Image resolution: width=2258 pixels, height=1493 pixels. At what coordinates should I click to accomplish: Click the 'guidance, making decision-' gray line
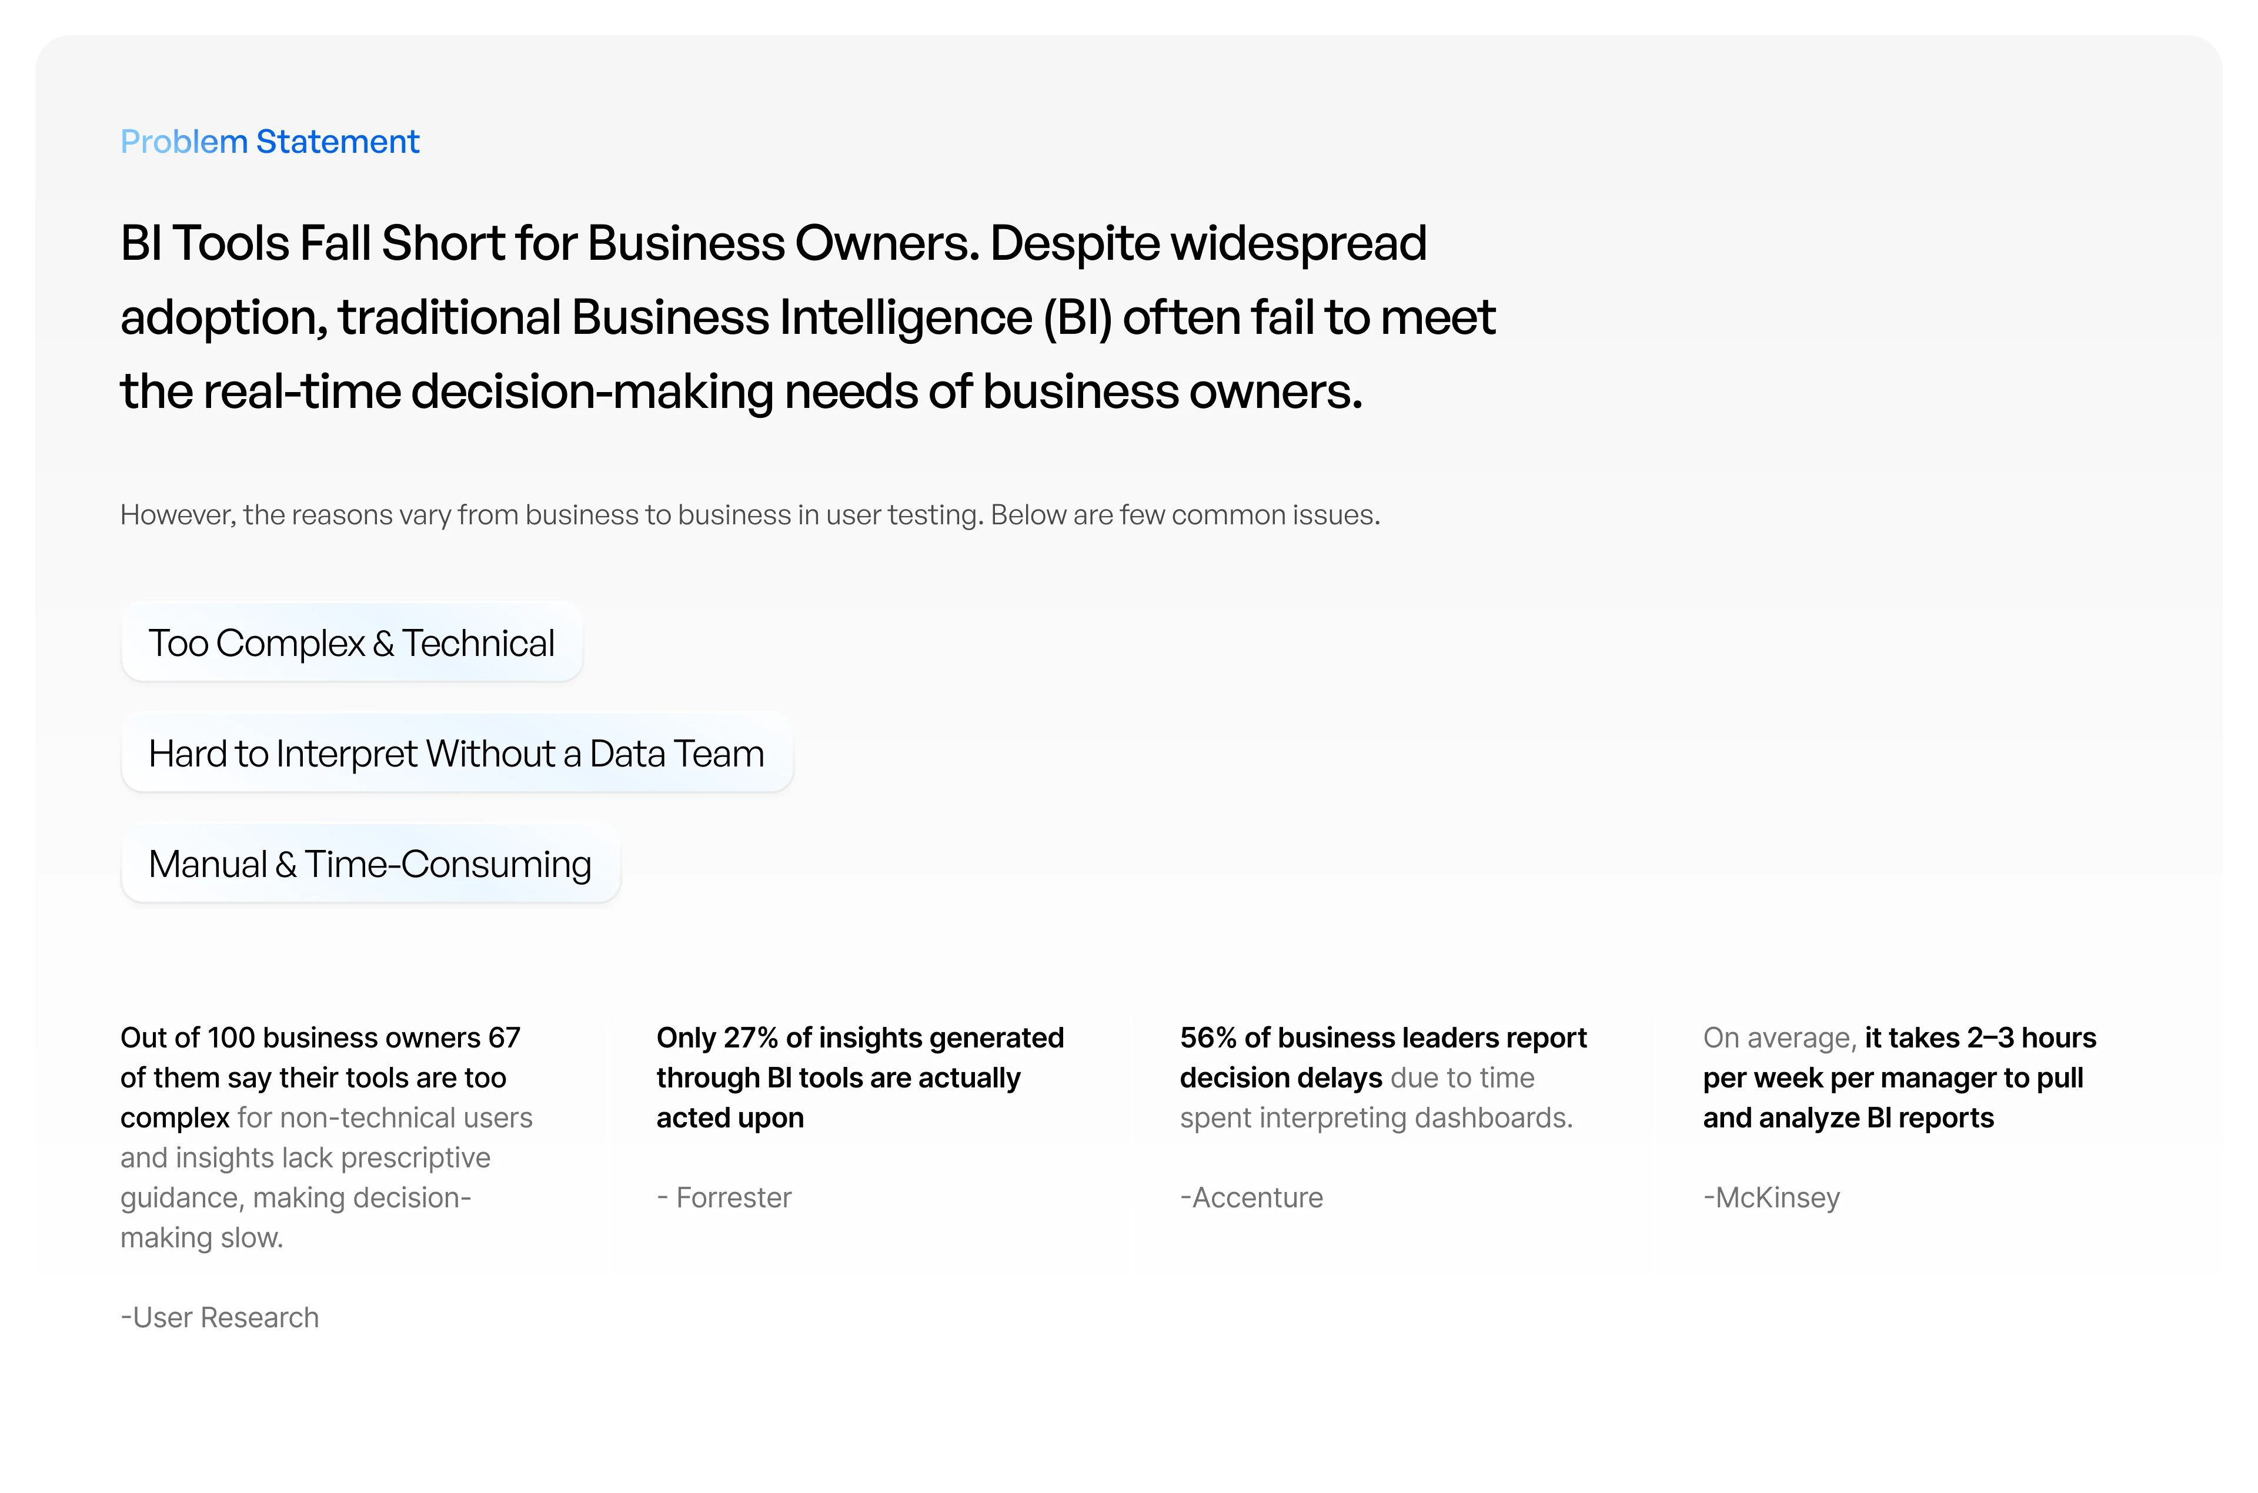296,1197
